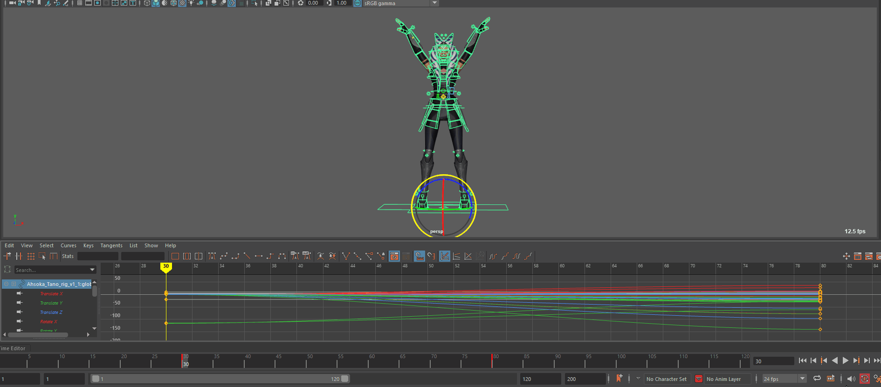Toggle Absolute View display button
This screenshot has height=387, width=881.
point(445,256)
